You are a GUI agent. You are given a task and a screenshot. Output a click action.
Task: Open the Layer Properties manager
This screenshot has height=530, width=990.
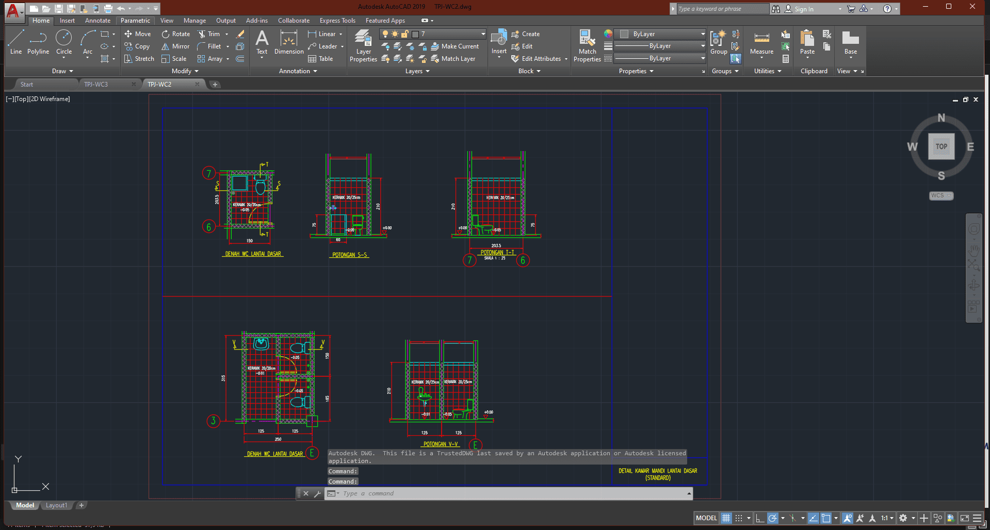click(363, 45)
